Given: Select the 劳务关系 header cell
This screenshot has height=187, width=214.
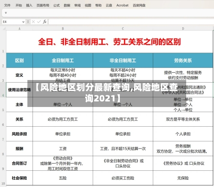Looking at the screenshot, I should point(183,60).
